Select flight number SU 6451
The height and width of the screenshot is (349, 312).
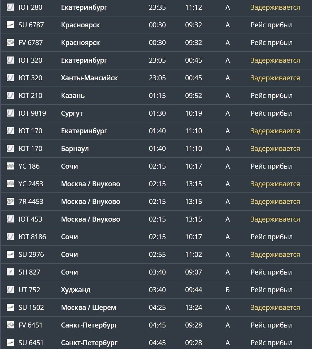coord(31,343)
